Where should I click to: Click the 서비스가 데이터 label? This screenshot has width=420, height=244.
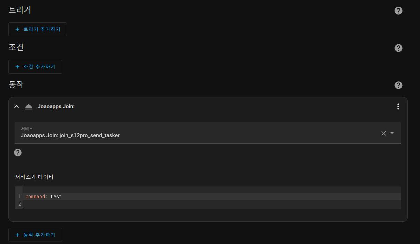[34, 177]
